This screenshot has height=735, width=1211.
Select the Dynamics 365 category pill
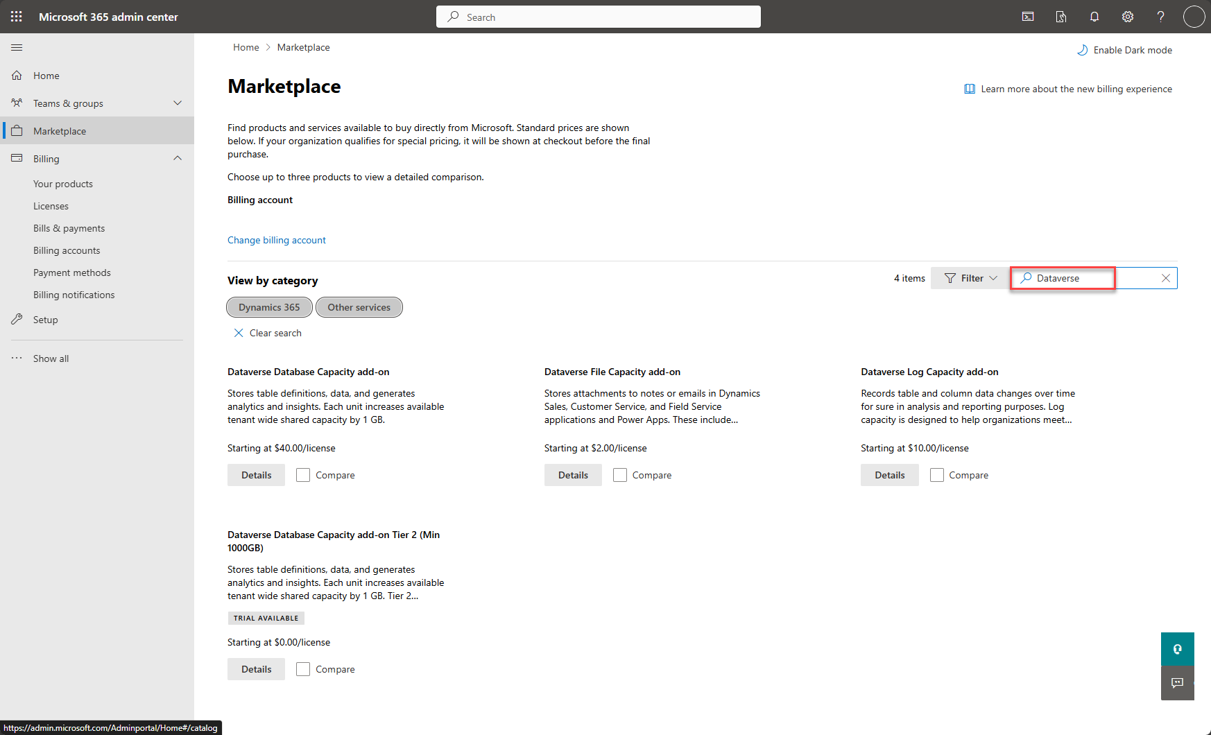pos(269,307)
